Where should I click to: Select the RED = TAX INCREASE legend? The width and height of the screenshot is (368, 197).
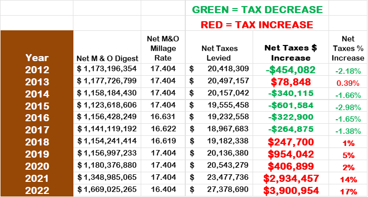[x=257, y=25]
